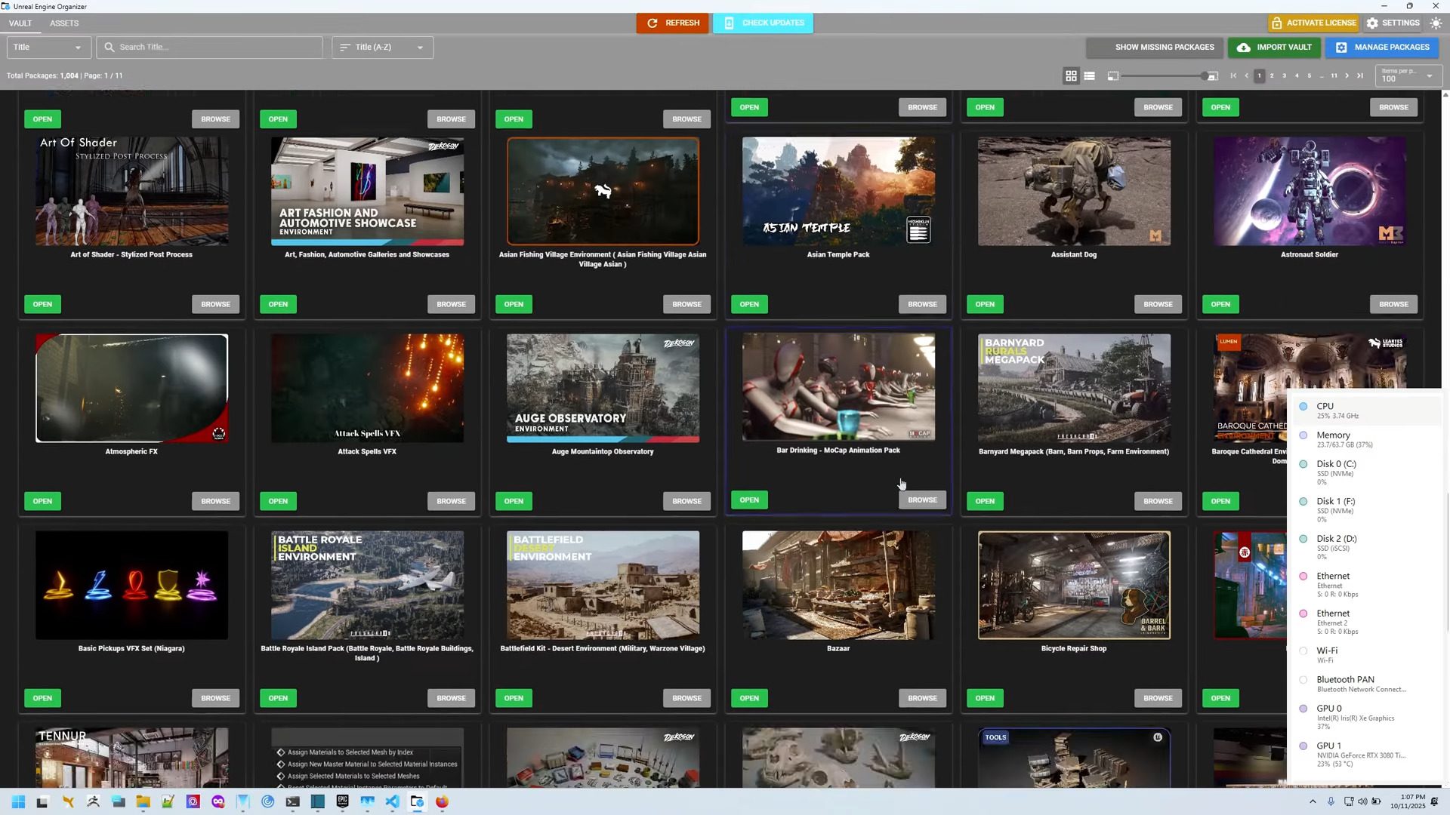Click the light/dark theme icon
The width and height of the screenshot is (1450, 815).
pos(1436,23)
